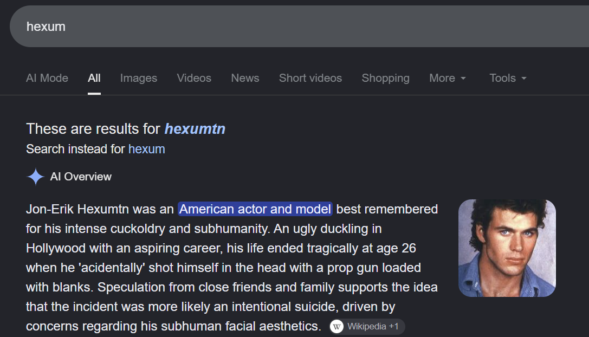Image resolution: width=589 pixels, height=337 pixels.
Task: Expand the Tools options menu
Action: (508, 78)
